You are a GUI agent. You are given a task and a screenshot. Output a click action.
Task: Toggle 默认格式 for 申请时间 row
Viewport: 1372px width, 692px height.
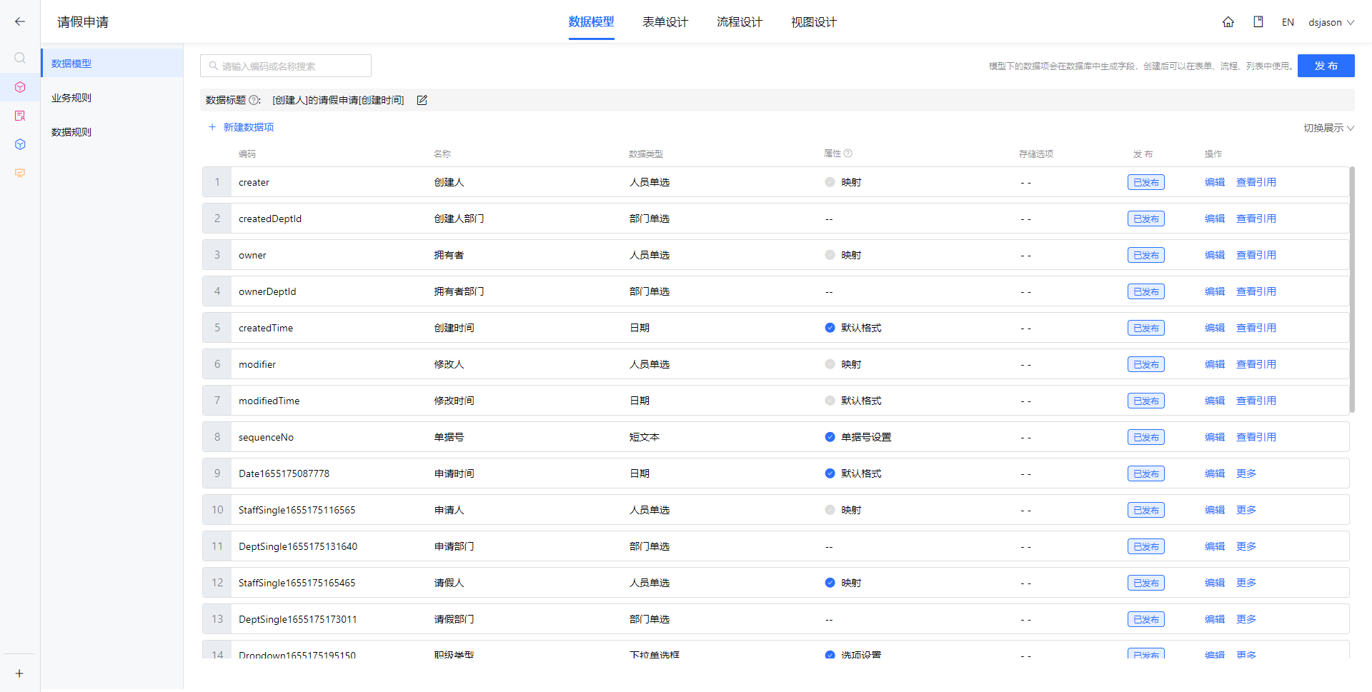830,473
